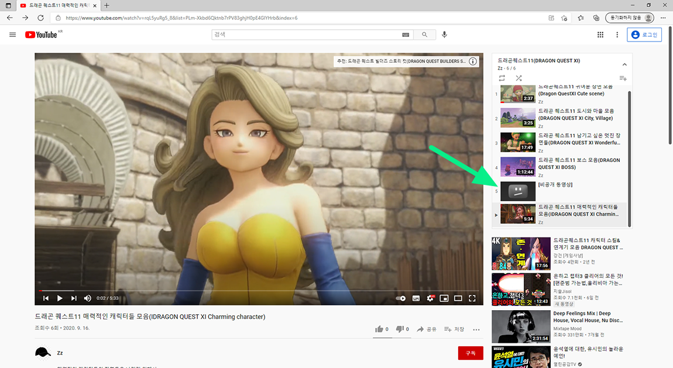Screen dimensions: 673x368
Task: Toggle subtitles/captions in the player
Action: [416, 298]
